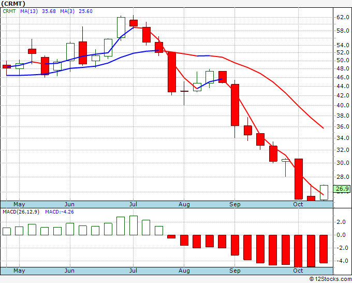Click the large red early-September candlestick
The width and height of the screenshot is (352, 283).
[235, 105]
